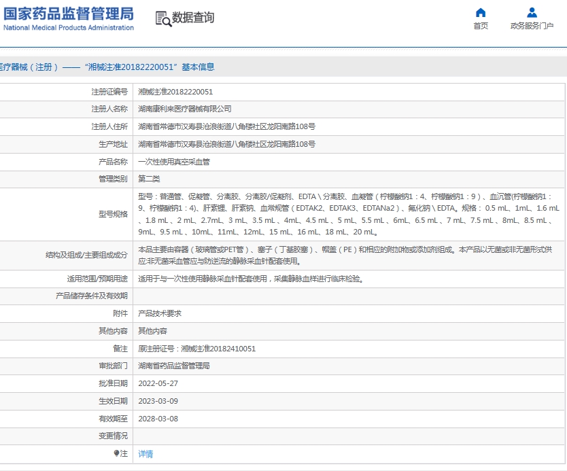Click 其他内容 value in the table
The height and width of the screenshot is (471, 567).
click(x=152, y=331)
